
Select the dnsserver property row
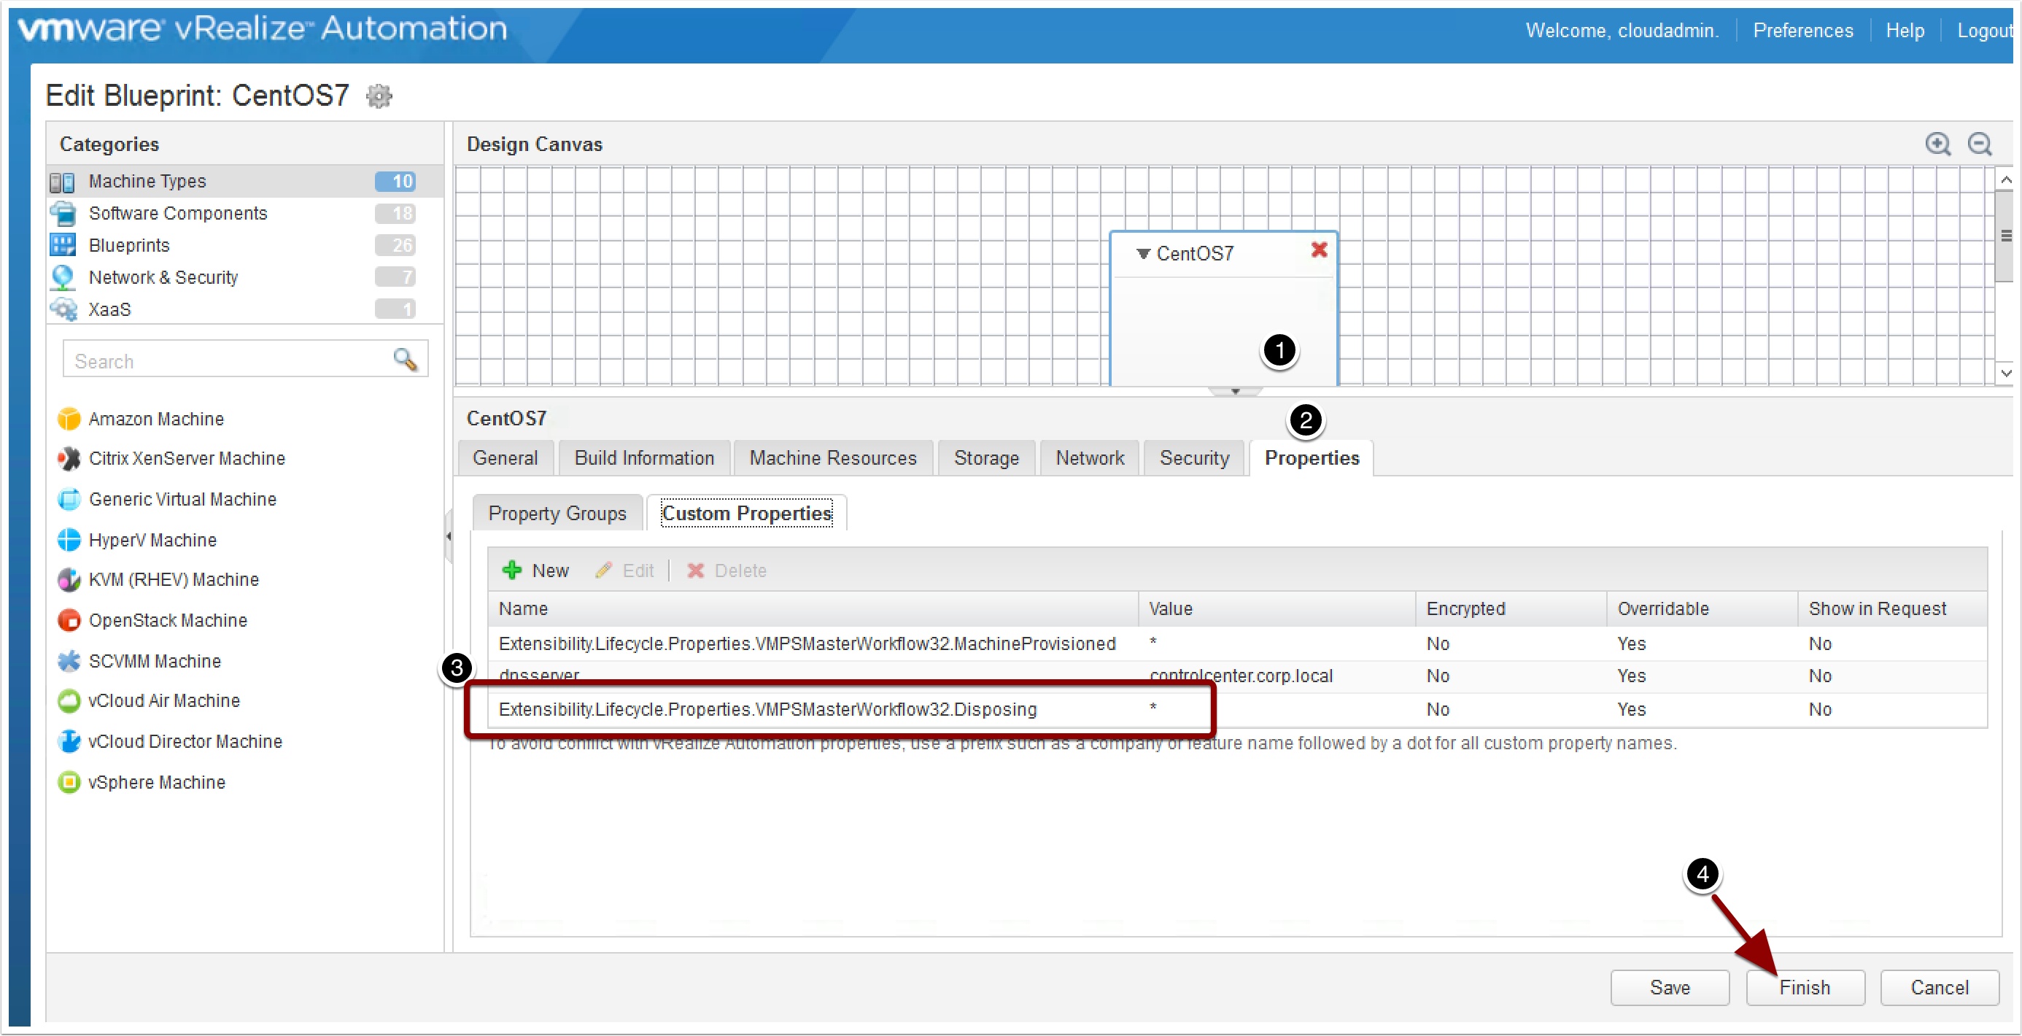(x=1236, y=676)
